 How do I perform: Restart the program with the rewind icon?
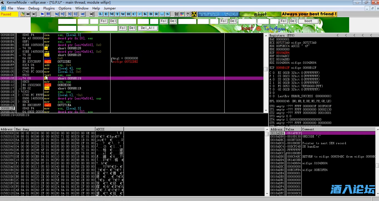[28, 14]
